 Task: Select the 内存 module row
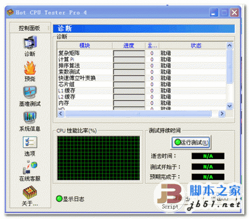[142, 103]
